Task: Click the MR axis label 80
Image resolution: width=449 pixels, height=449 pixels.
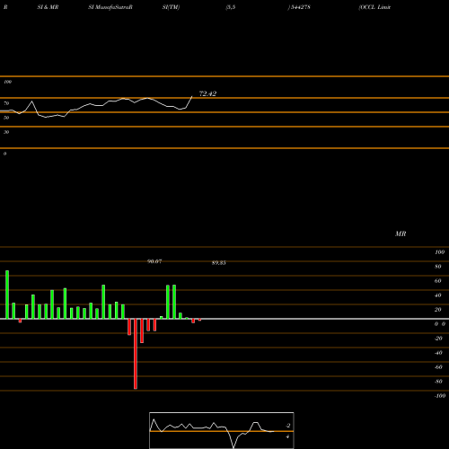Action: pos(438,267)
